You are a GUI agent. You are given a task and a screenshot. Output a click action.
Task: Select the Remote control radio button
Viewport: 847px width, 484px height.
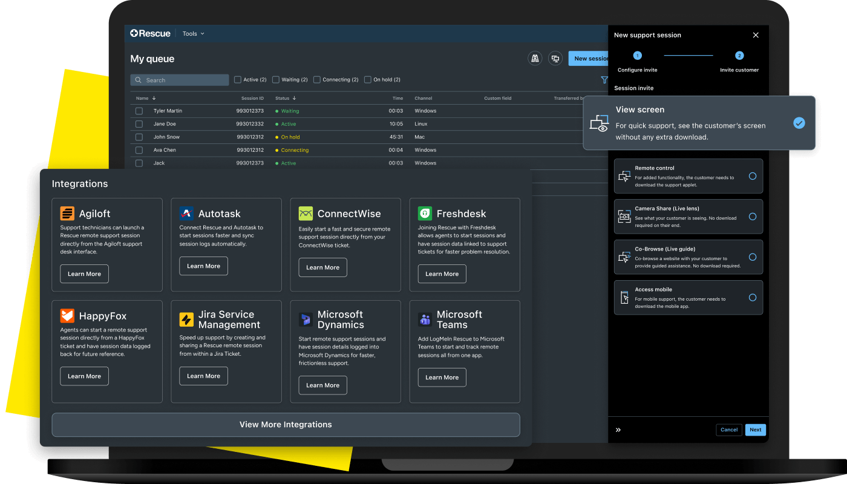pyautogui.click(x=753, y=176)
